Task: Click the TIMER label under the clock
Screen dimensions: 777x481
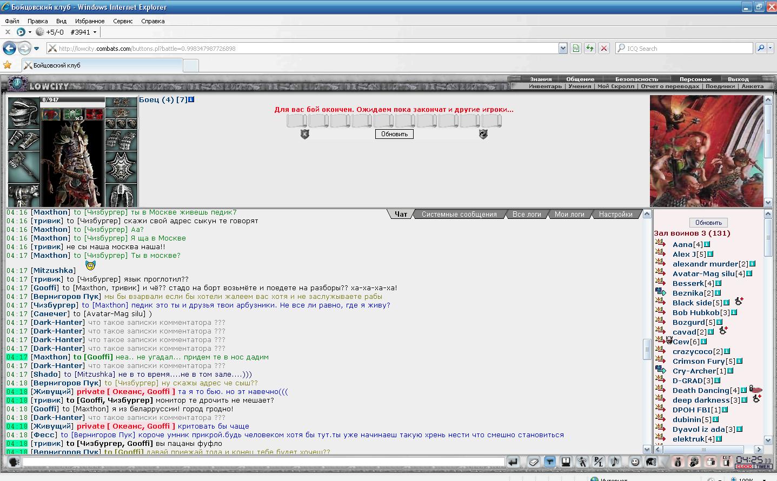Action: tap(763, 466)
